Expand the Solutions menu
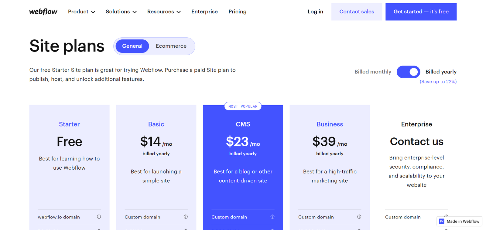 121,12
